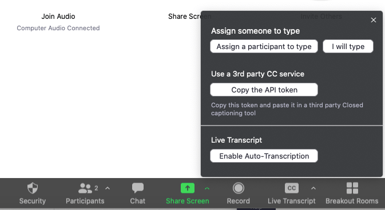Expand the Live Transcript options caret
Image resolution: width=385 pixels, height=210 pixels.
[x=313, y=188]
